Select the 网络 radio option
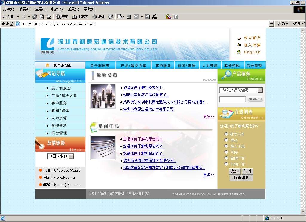 pyautogui.click(x=226, y=152)
